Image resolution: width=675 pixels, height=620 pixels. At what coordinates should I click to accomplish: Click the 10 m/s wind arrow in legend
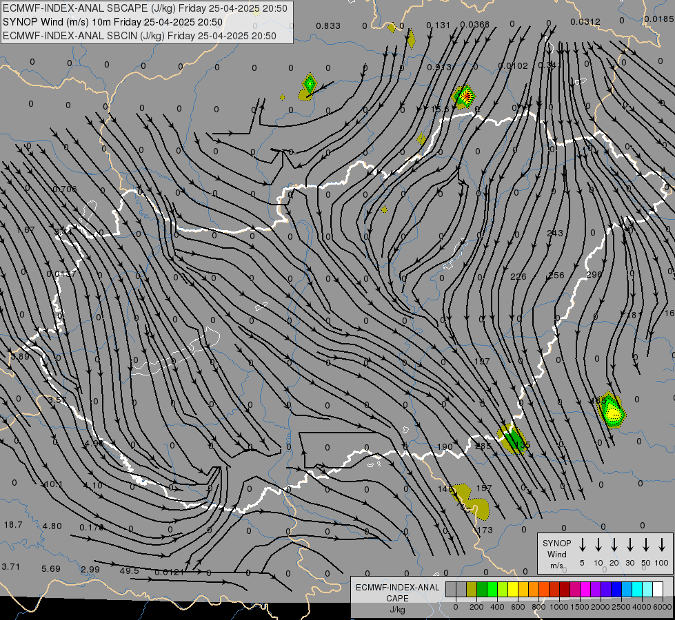pos(598,545)
